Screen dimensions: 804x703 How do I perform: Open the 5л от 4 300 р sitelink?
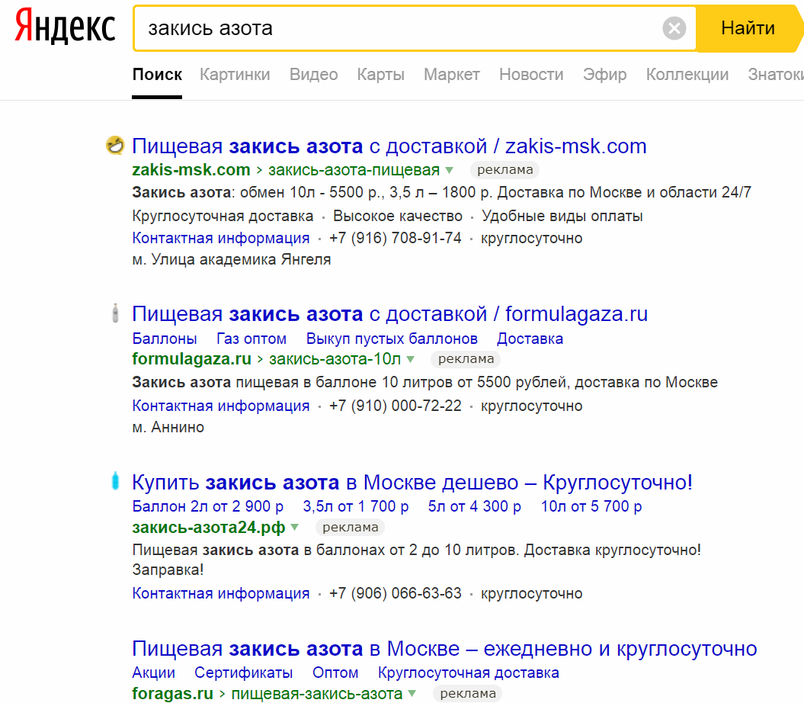[474, 506]
